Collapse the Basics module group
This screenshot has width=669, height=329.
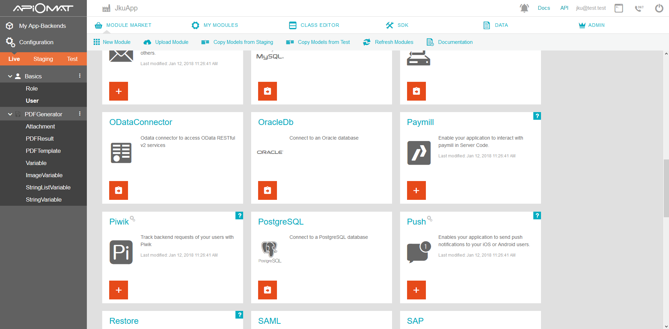click(10, 76)
